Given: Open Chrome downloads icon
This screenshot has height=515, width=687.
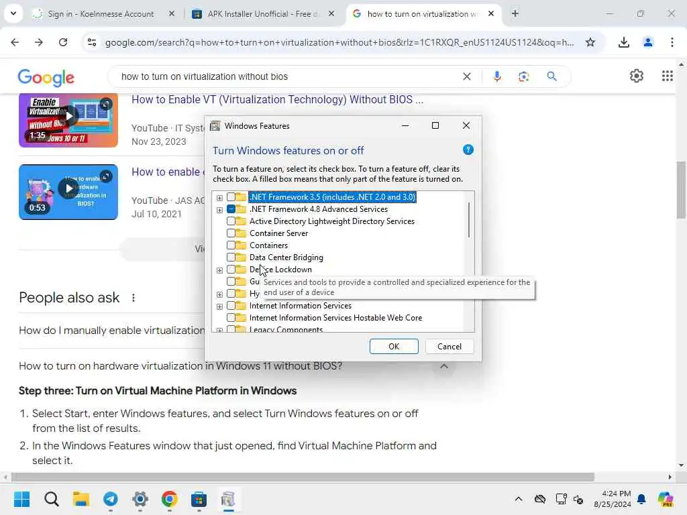Looking at the screenshot, I should point(623,42).
